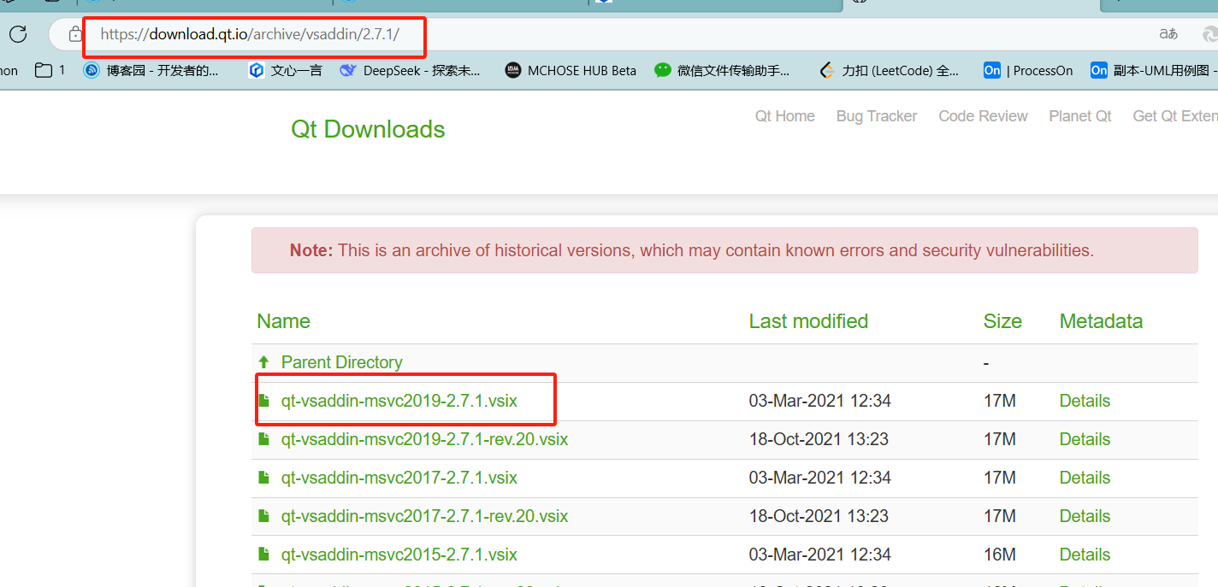This screenshot has width=1218, height=587.
Task: Open Get Qt Extensions navigation link
Action: tap(1175, 116)
